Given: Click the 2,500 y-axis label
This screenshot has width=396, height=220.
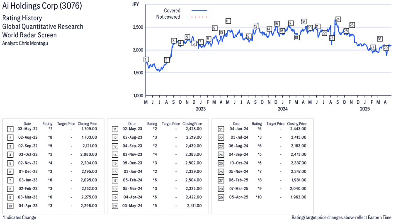Looking at the screenshot, I should click(x=138, y=27).
